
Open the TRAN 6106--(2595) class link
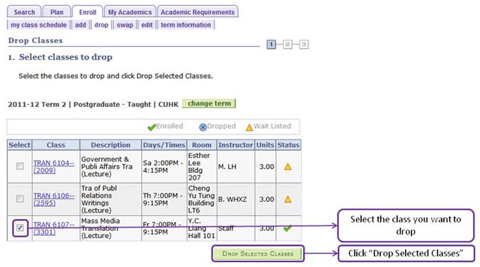tap(54, 199)
